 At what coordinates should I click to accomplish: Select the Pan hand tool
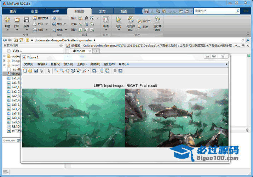(67, 71)
